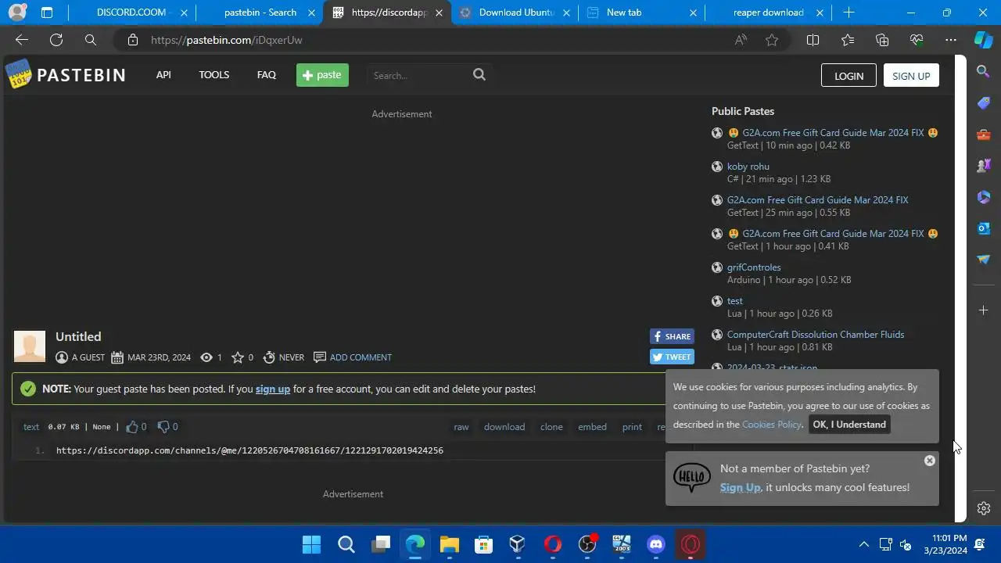
Task: Click the Facebook SHARE button
Action: [x=672, y=336]
